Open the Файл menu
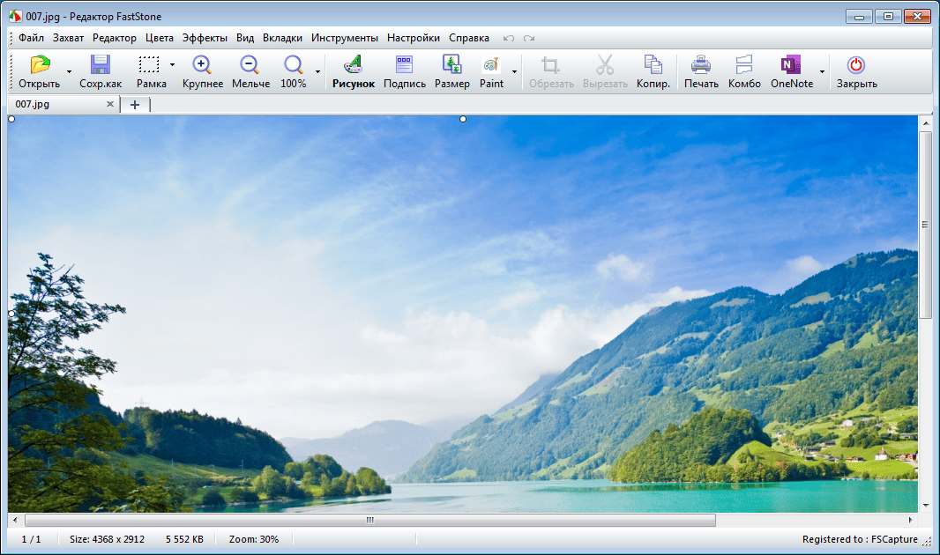Image resolution: width=940 pixels, height=555 pixels. coord(31,38)
